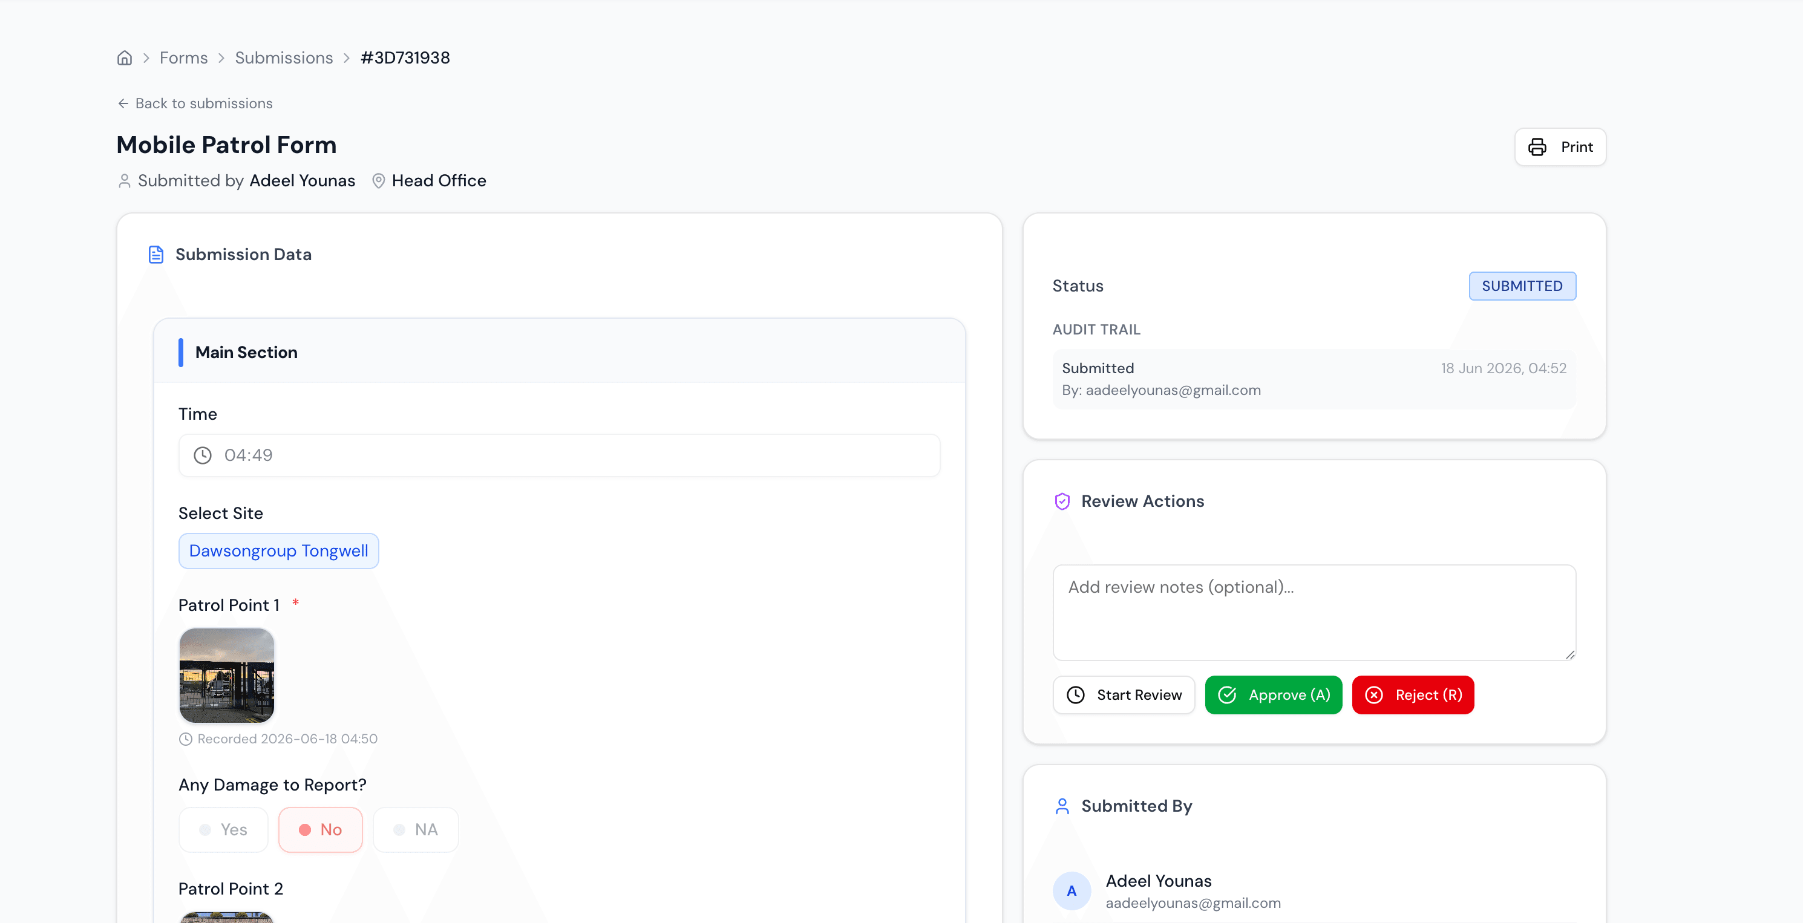Click the printer icon
Image resolution: width=1803 pixels, height=923 pixels.
pos(1537,147)
